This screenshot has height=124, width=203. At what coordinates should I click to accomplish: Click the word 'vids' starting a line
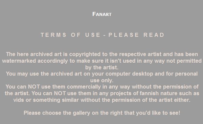(19, 100)
